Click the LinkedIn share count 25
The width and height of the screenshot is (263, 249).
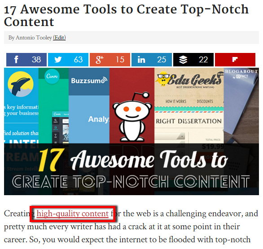[x=162, y=60]
